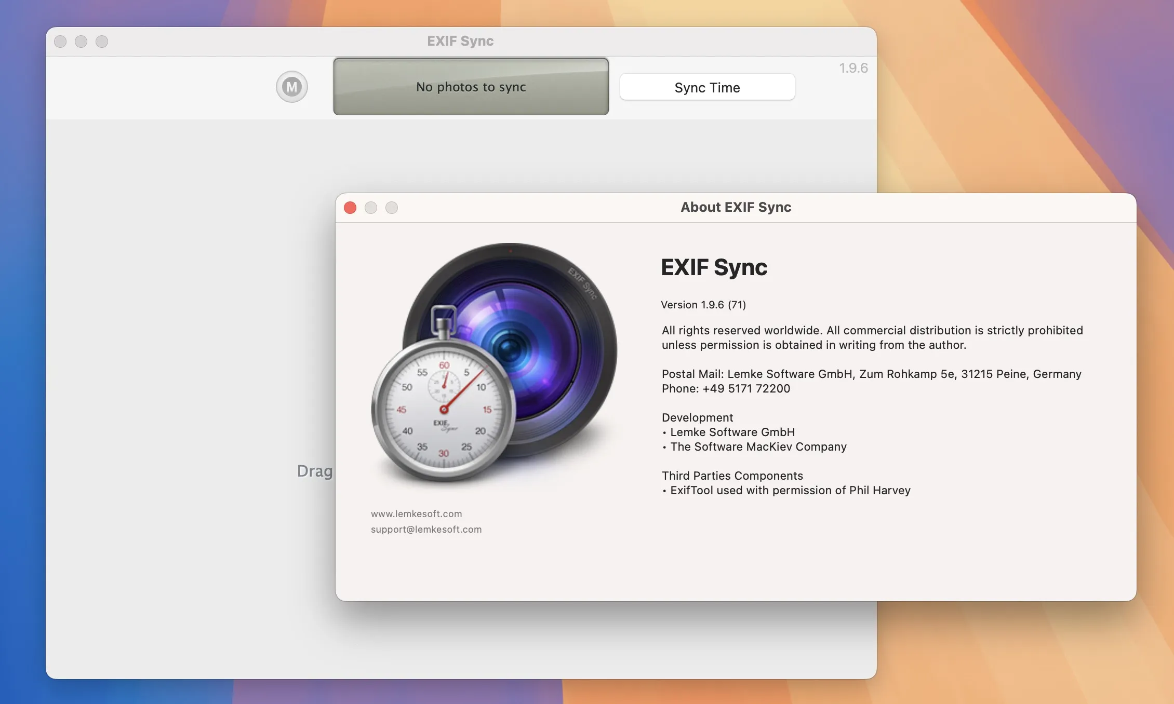
Task: Close the About EXIF Sync window
Action: 350,208
